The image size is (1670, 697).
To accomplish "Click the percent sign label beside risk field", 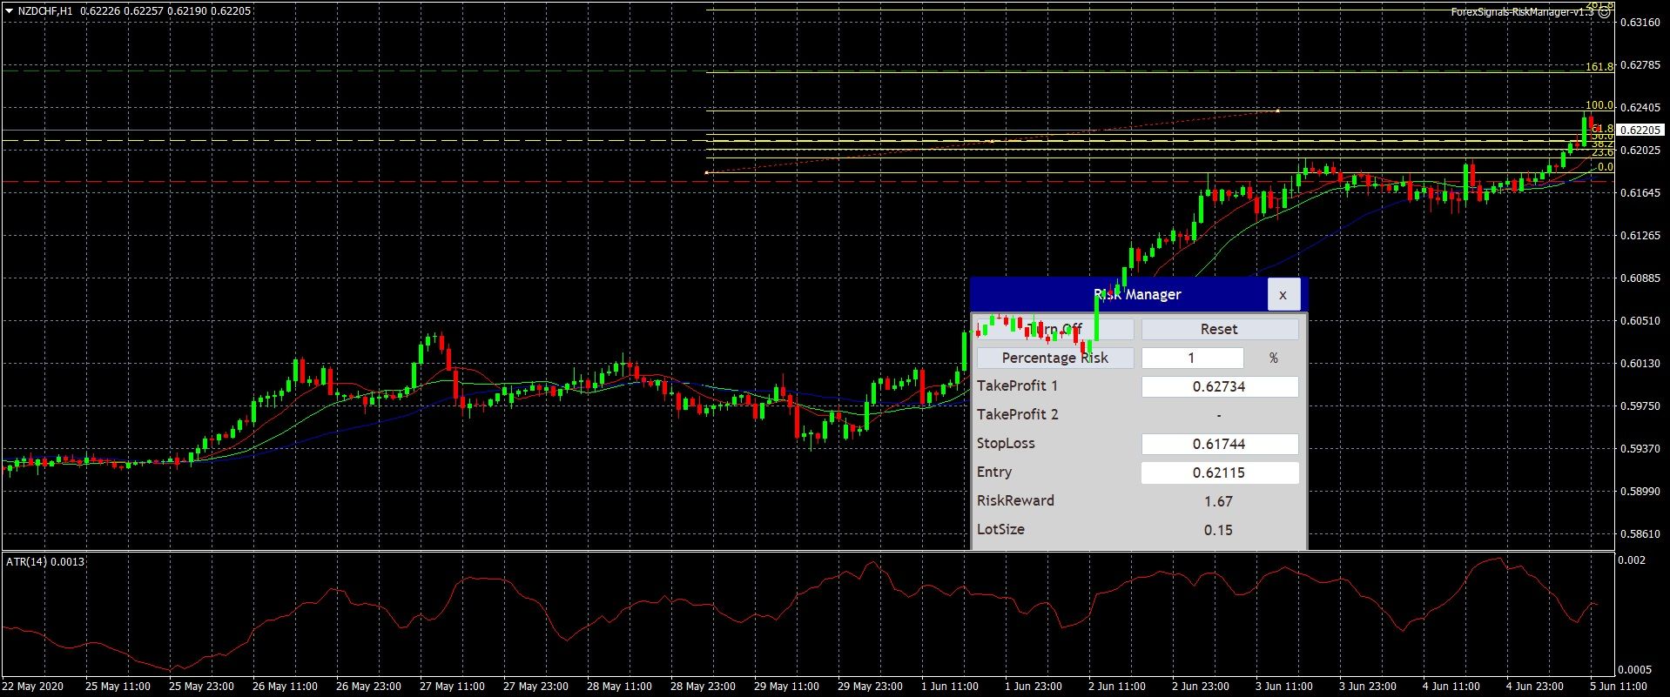I will [x=1273, y=358].
